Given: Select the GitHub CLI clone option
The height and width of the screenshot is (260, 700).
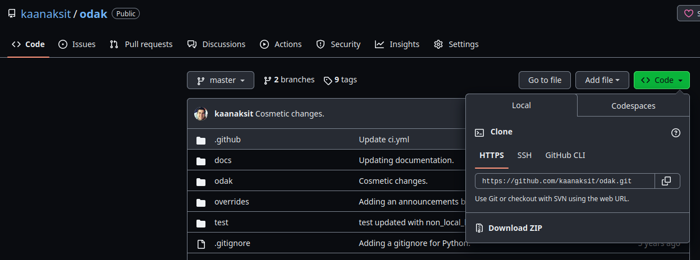Looking at the screenshot, I should point(565,155).
